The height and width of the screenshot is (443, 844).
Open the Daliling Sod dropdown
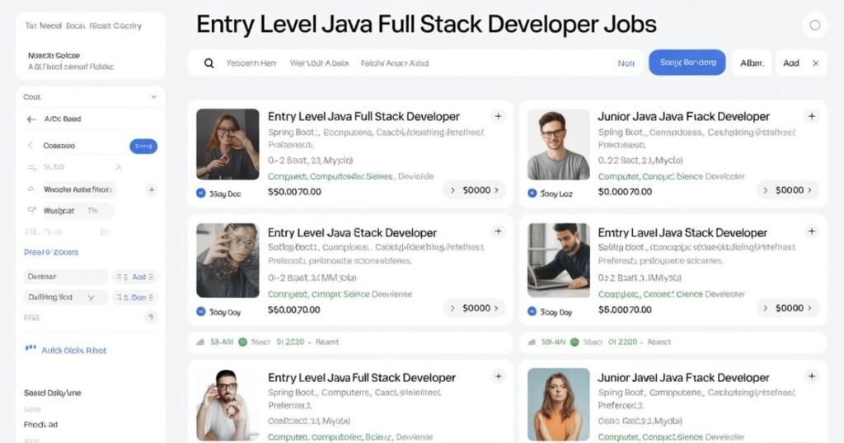click(x=66, y=297)
